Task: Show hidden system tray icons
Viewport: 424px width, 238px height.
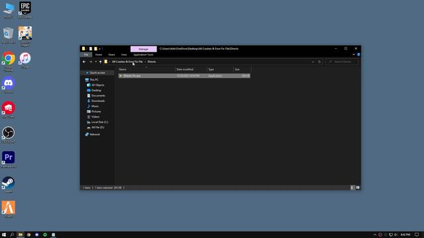Action: pyautogui.click(x=375, y=235)
